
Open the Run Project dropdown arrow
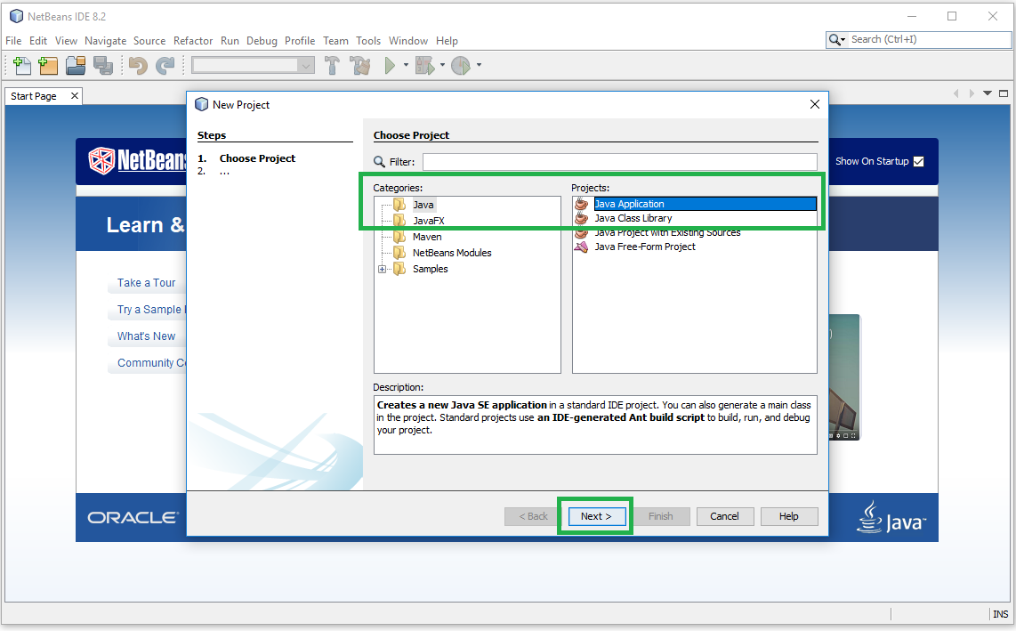(406, 65)
